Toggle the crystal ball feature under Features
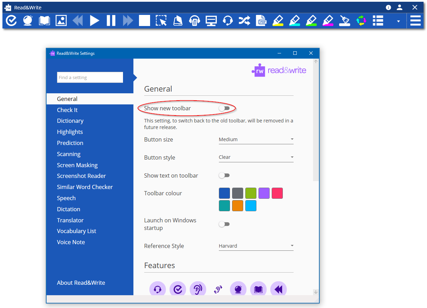Image resolution: width=427 pixels, height=308 pixels. point(238,289)
